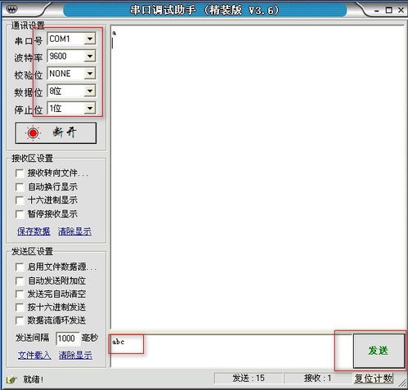This screenshot has height=390, width=408.
Task: Enable 数据流循环发送 loop sending checkbox
Action: point(20,321)
